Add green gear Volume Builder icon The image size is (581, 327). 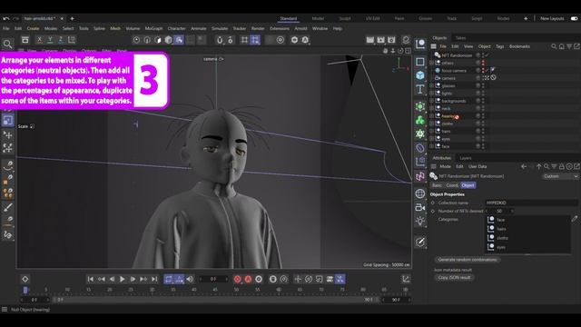pyautogui.click(x=420, y=134)
